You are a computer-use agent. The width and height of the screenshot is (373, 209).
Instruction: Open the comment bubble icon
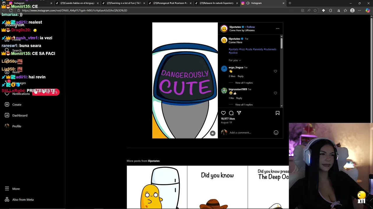coord(231,113)
